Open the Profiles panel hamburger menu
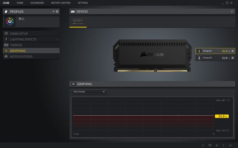 [57, 12]
